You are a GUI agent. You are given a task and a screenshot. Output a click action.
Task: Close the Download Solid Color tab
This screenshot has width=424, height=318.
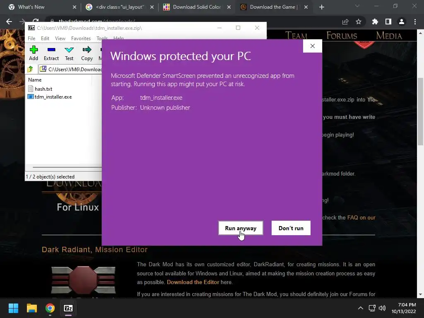229,7
